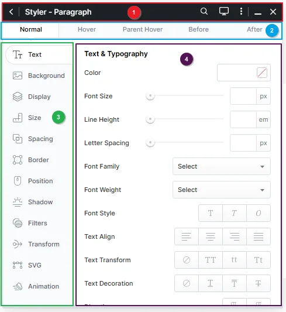
Task: Open the Font Weight select box
Action: pyautogui.click(x=222, y=190)
